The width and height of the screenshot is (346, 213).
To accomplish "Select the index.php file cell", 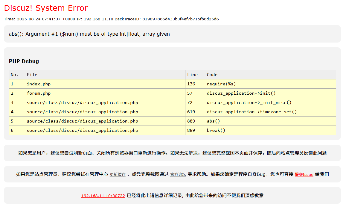I will (105, 84).
